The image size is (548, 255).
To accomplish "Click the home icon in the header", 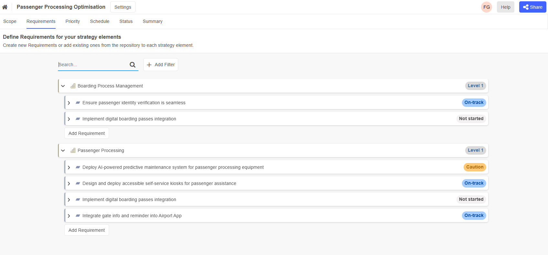I will (5, 6).
